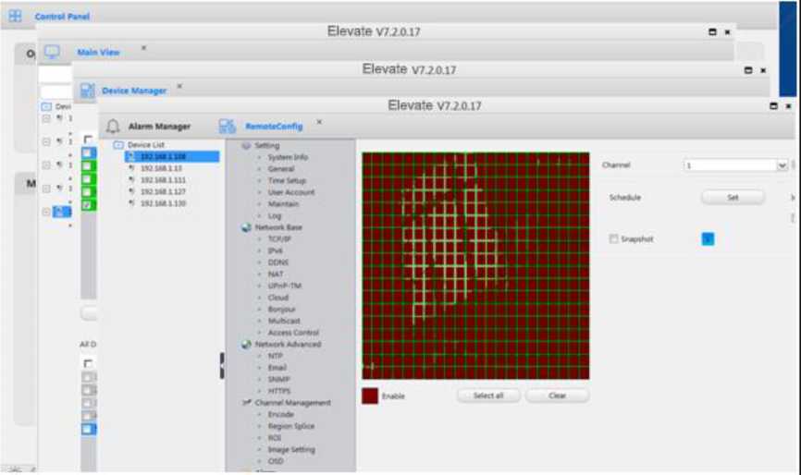Screen dimensions: 801x475
Task: Click the Network Advanced globe icon
Action: coord(246,344)
